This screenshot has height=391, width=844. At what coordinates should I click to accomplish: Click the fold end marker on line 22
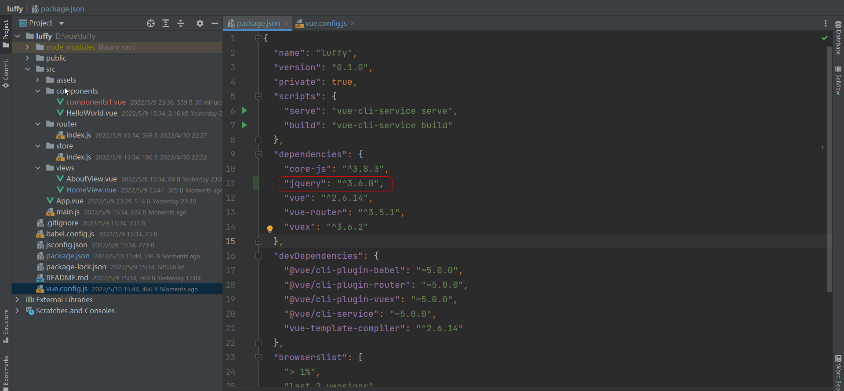(258, 343)
